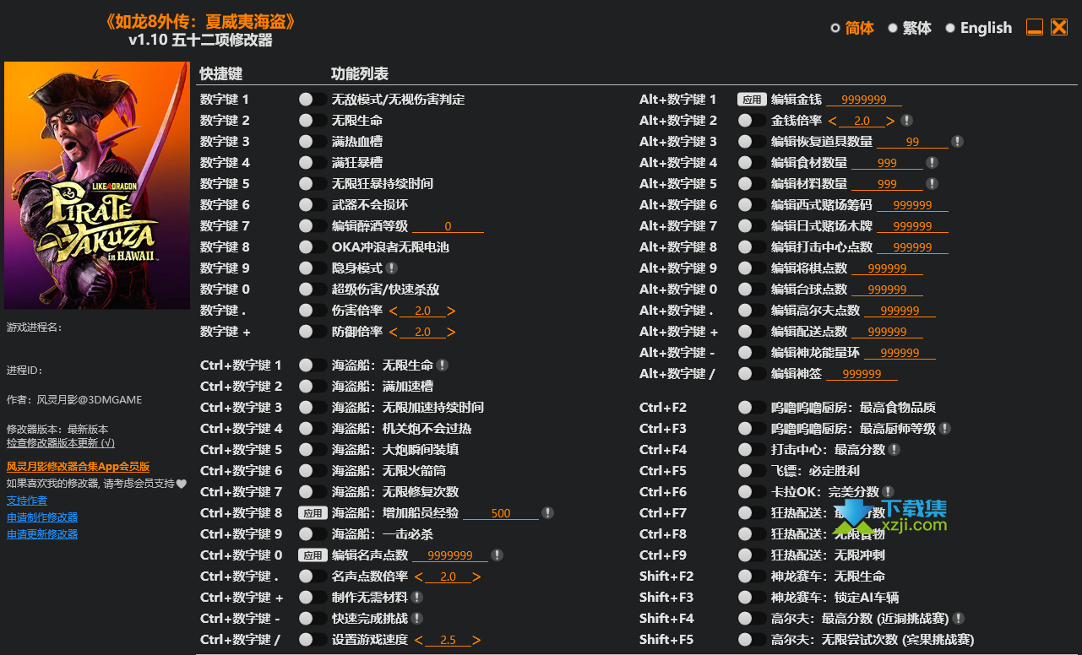Turn on 满热血槽 switch

coord(313,142)
